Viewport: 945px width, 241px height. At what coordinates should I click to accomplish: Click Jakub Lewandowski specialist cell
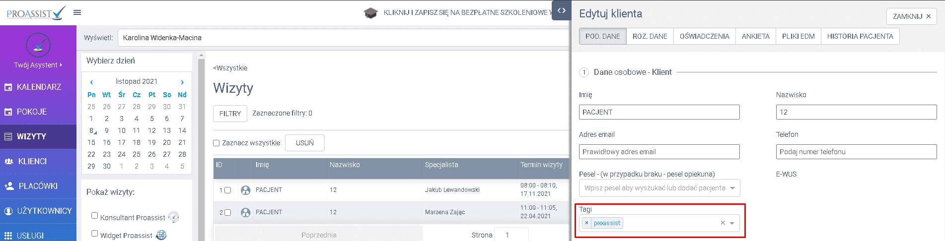(x=452, y=190)
